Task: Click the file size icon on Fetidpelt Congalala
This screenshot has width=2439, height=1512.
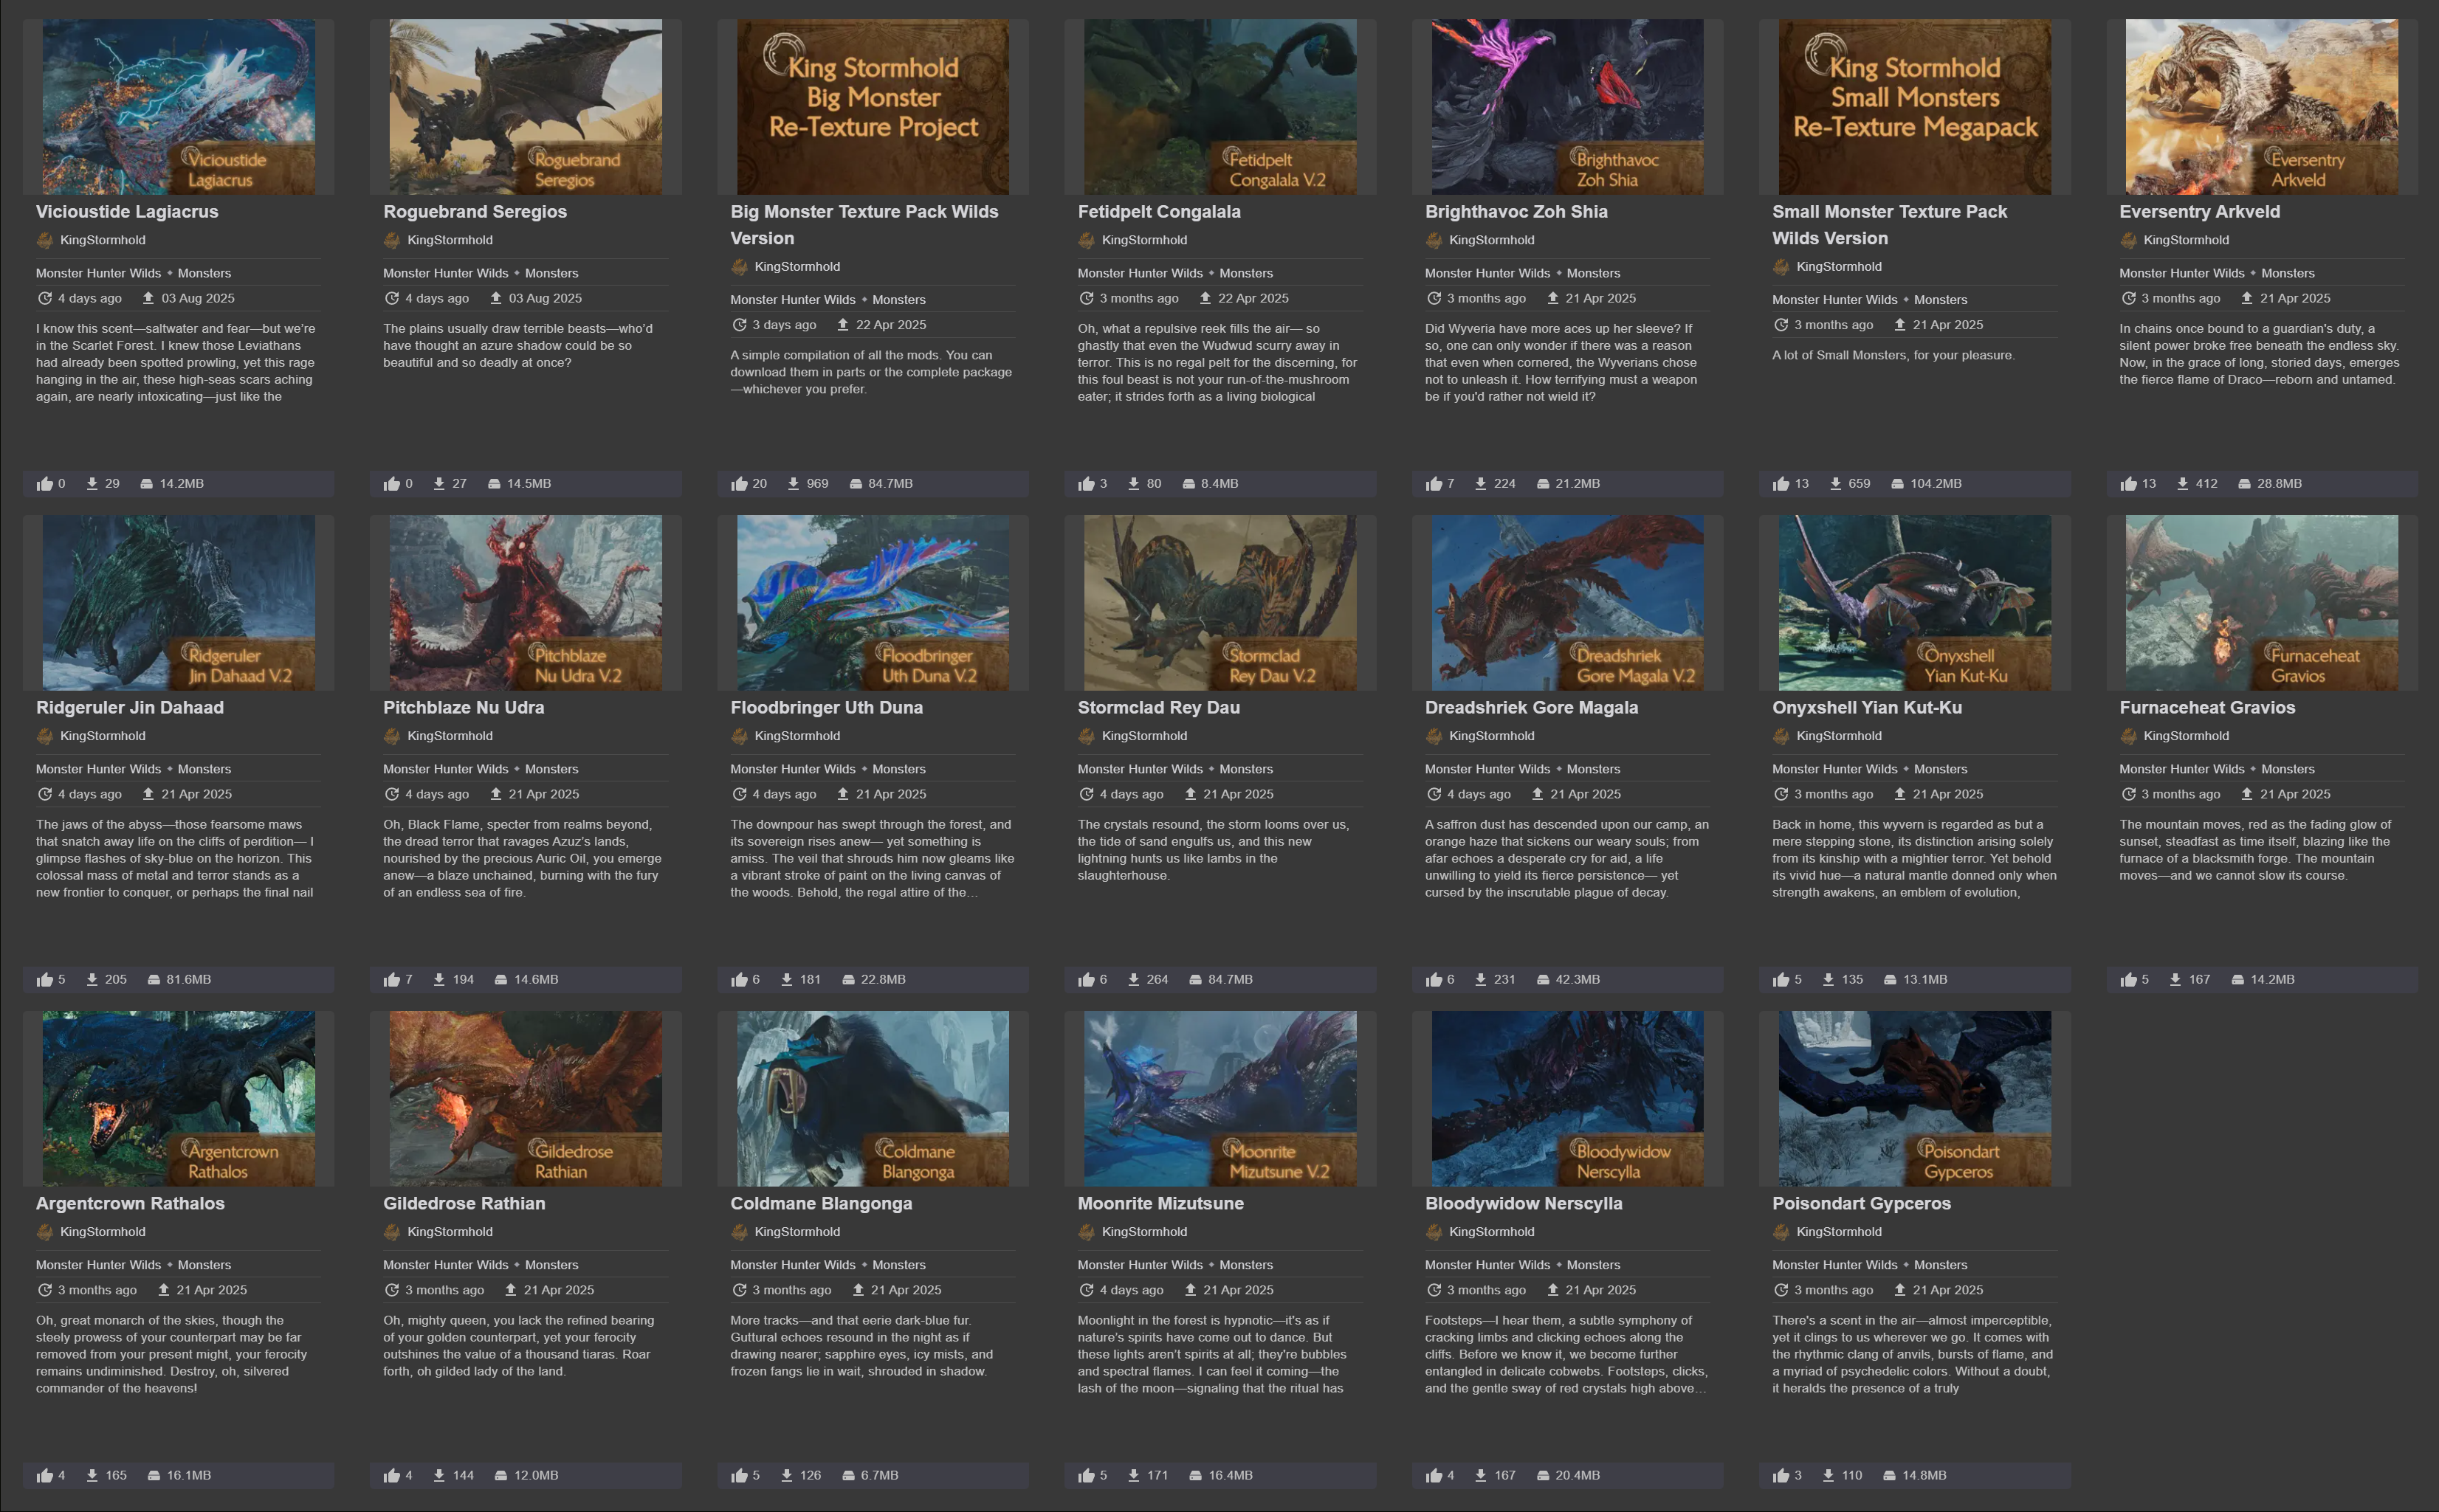Action: pyautogui.click(x=1188, y=484)
